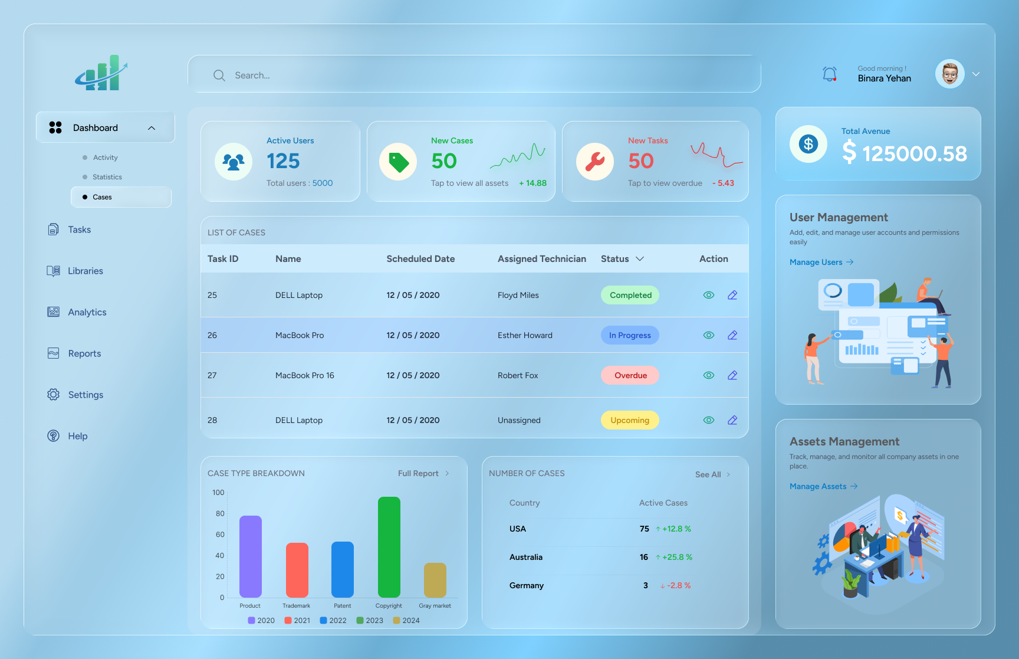This screenshot has height=659, width=1019.
Task: Edit the MacBook Pro 16 task with pencil icon
Action: [732, 375]
